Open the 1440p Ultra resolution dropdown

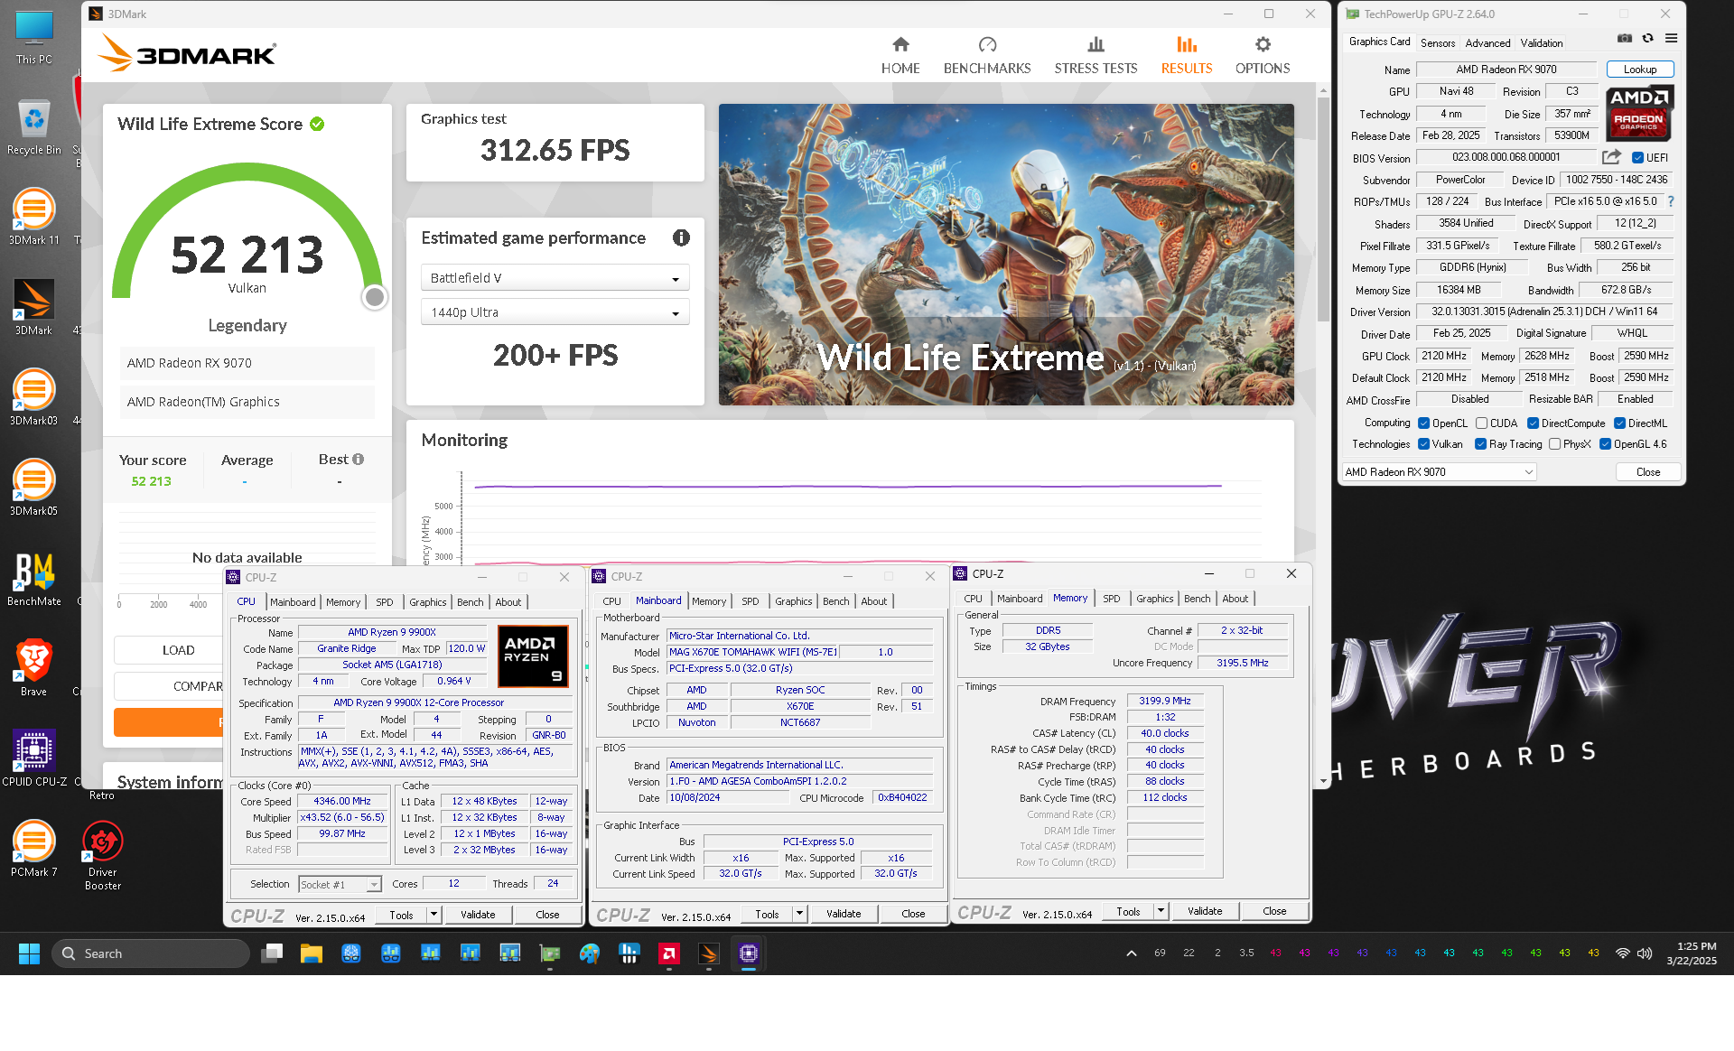(555, 312)
